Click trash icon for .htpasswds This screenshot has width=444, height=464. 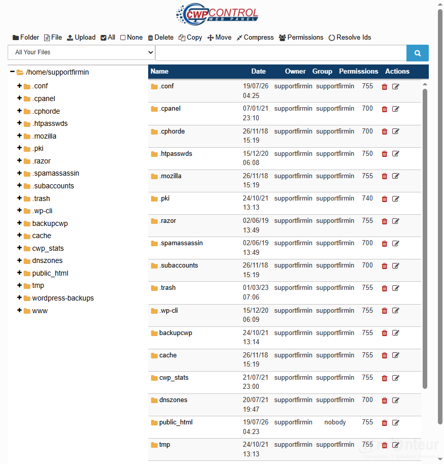click(x=384, y=154)
